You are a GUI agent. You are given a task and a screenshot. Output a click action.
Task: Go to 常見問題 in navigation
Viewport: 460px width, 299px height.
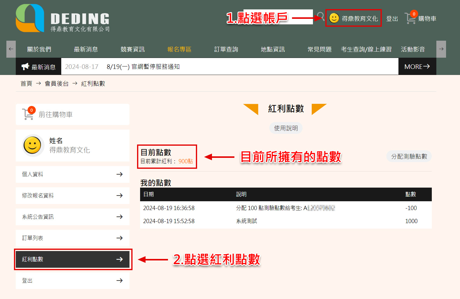pos(319,49)
